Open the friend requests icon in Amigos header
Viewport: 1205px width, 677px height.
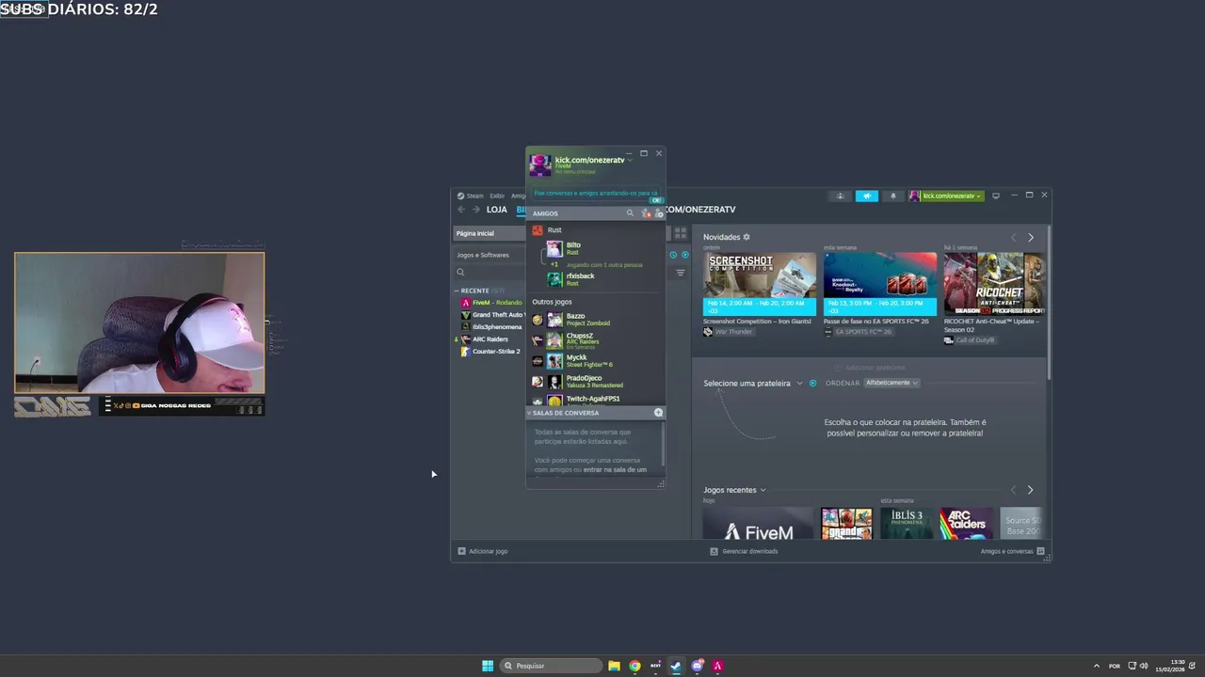[x=646, y=213]
